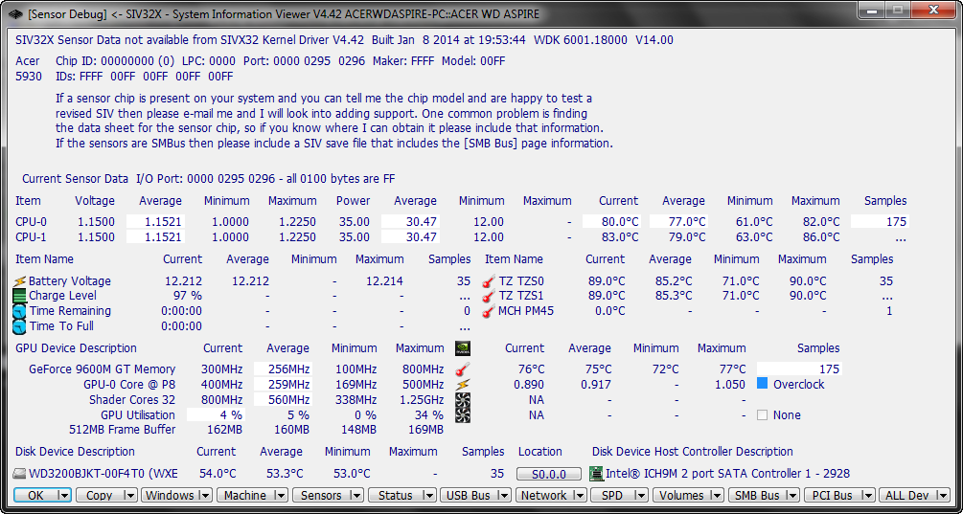Click the WD3200BJKT-00F4T0 disk name
The height and width of the screenshot is (514, 963).
pyautogui.click(x=103, y=474)
